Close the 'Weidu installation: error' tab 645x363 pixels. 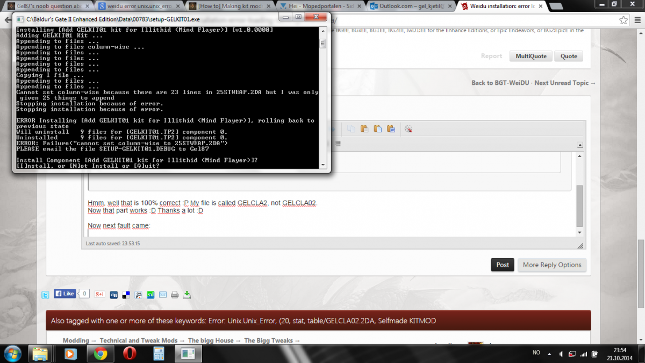540,6
